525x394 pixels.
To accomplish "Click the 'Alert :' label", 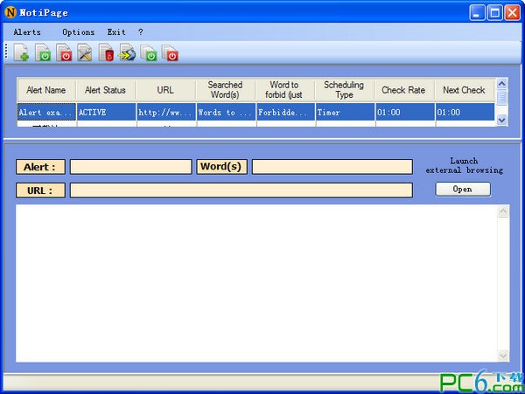I will pos(40,167).
